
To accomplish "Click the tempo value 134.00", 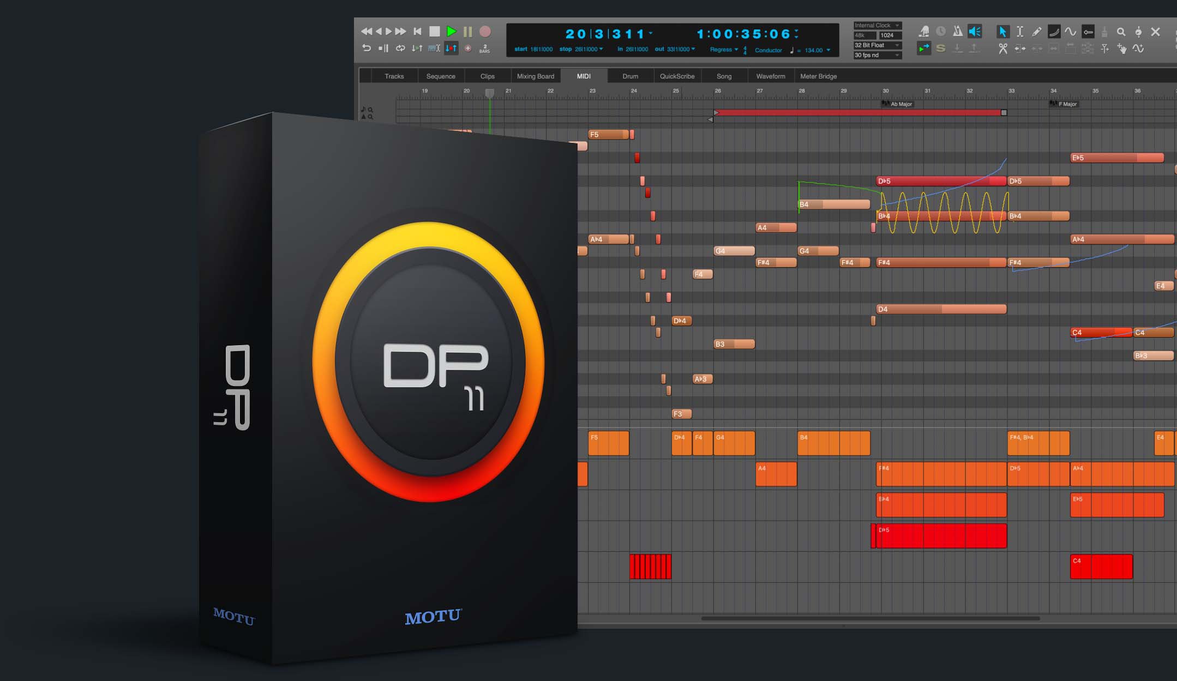I will 814,50.
